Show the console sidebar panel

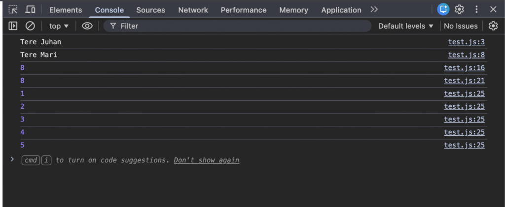coord(13,26)
